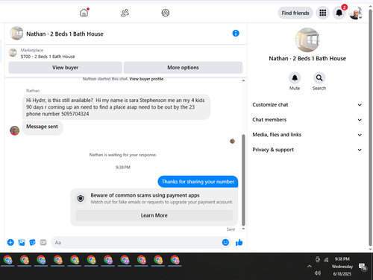The width and height of the screenshot is (373, 280).
Task: Click the shield icon in scam warning
Action: coord(81,198)
